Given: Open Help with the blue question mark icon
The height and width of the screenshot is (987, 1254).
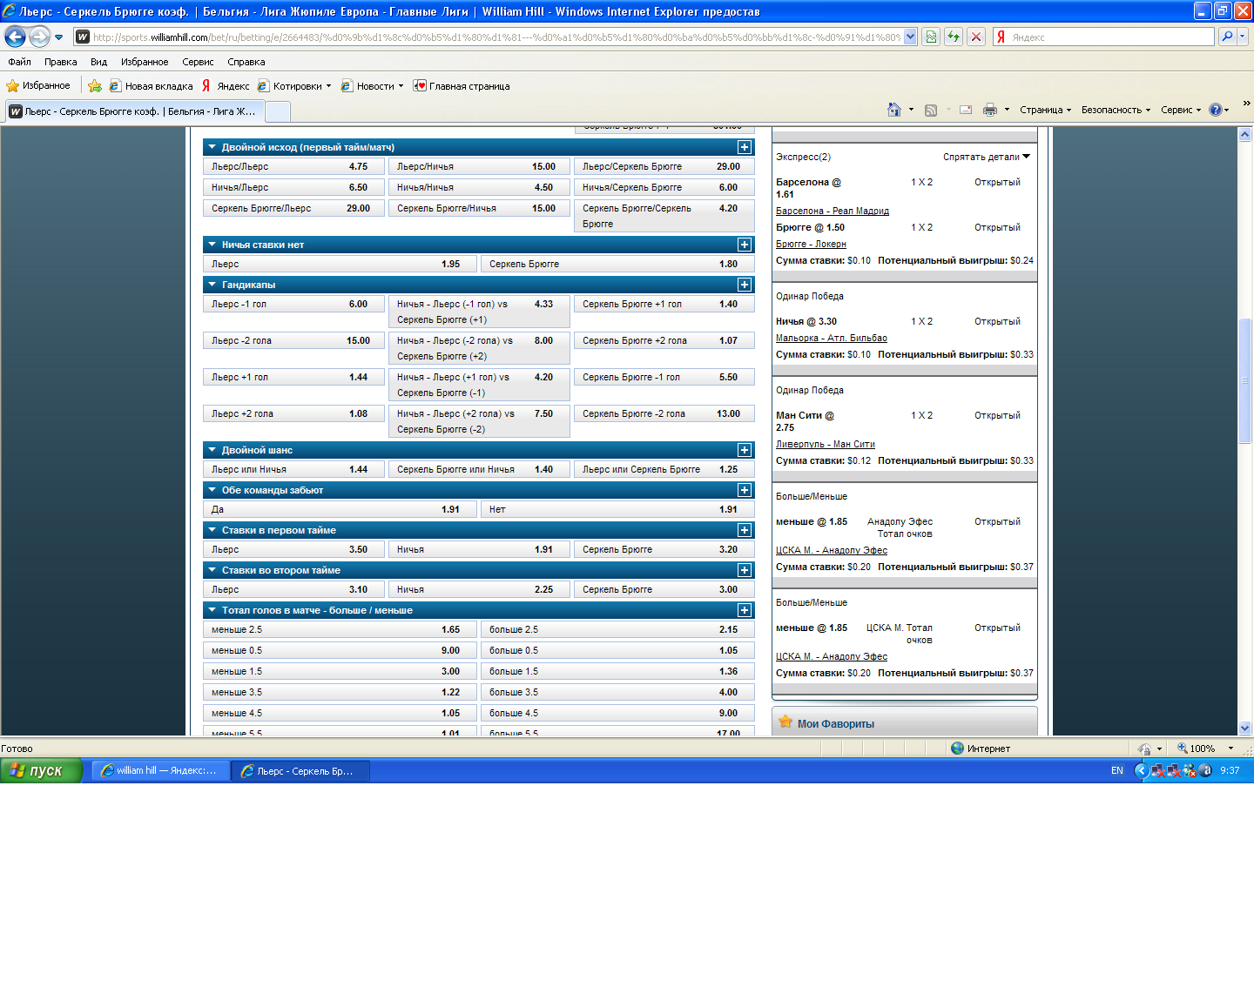Looking at the screenshot, I should point(1216,110).
